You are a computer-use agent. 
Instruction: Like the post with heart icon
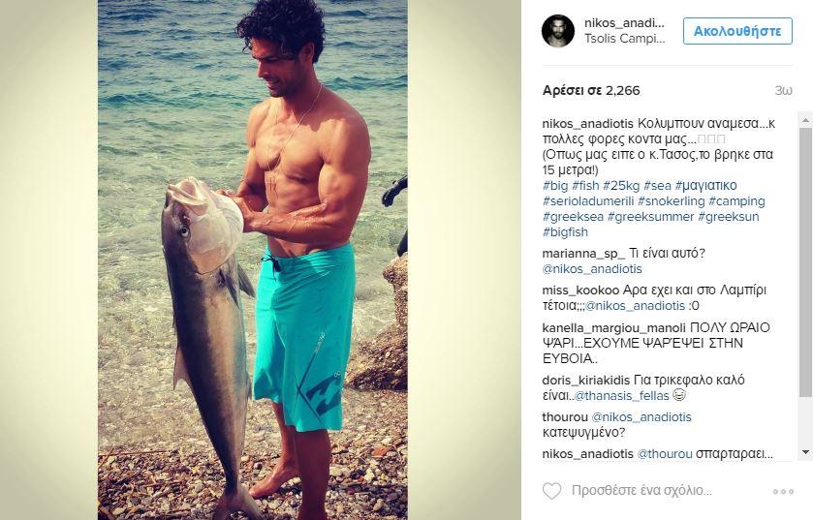pos(551,491)
